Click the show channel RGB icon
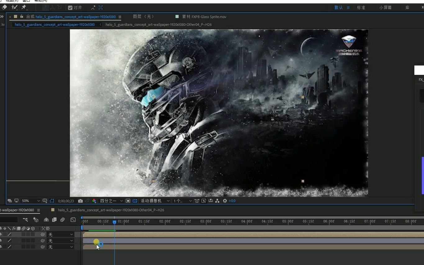 [x=94, y=201]
